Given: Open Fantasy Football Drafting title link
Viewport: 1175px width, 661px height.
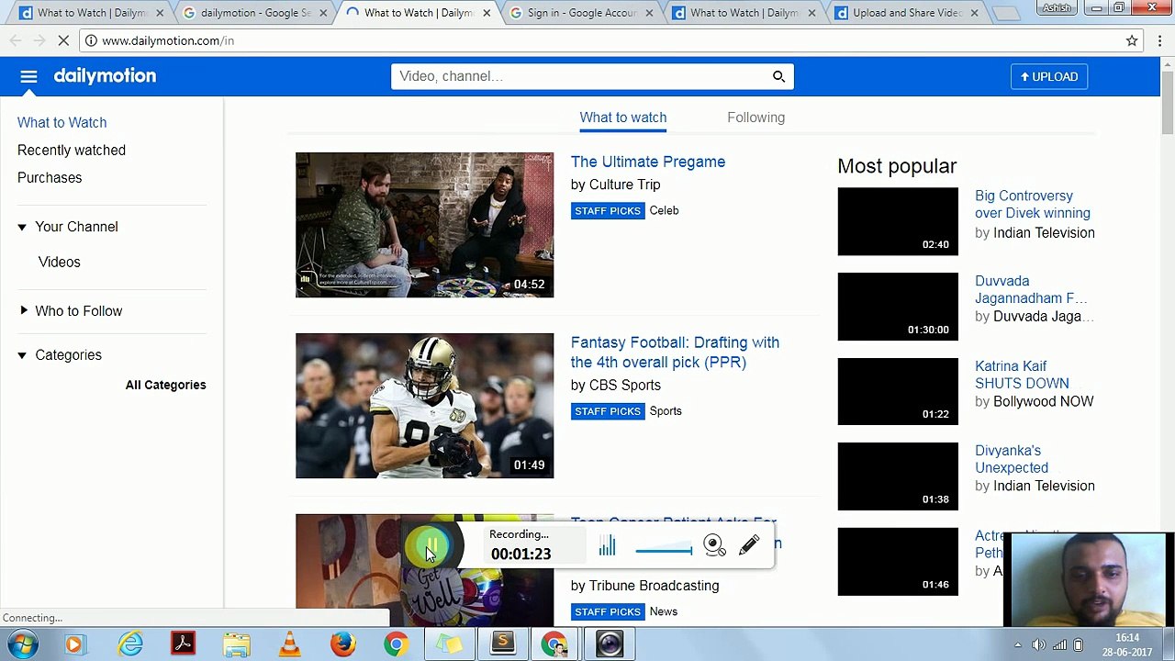Looking at the screenshot, I should [x=675, y=353].
